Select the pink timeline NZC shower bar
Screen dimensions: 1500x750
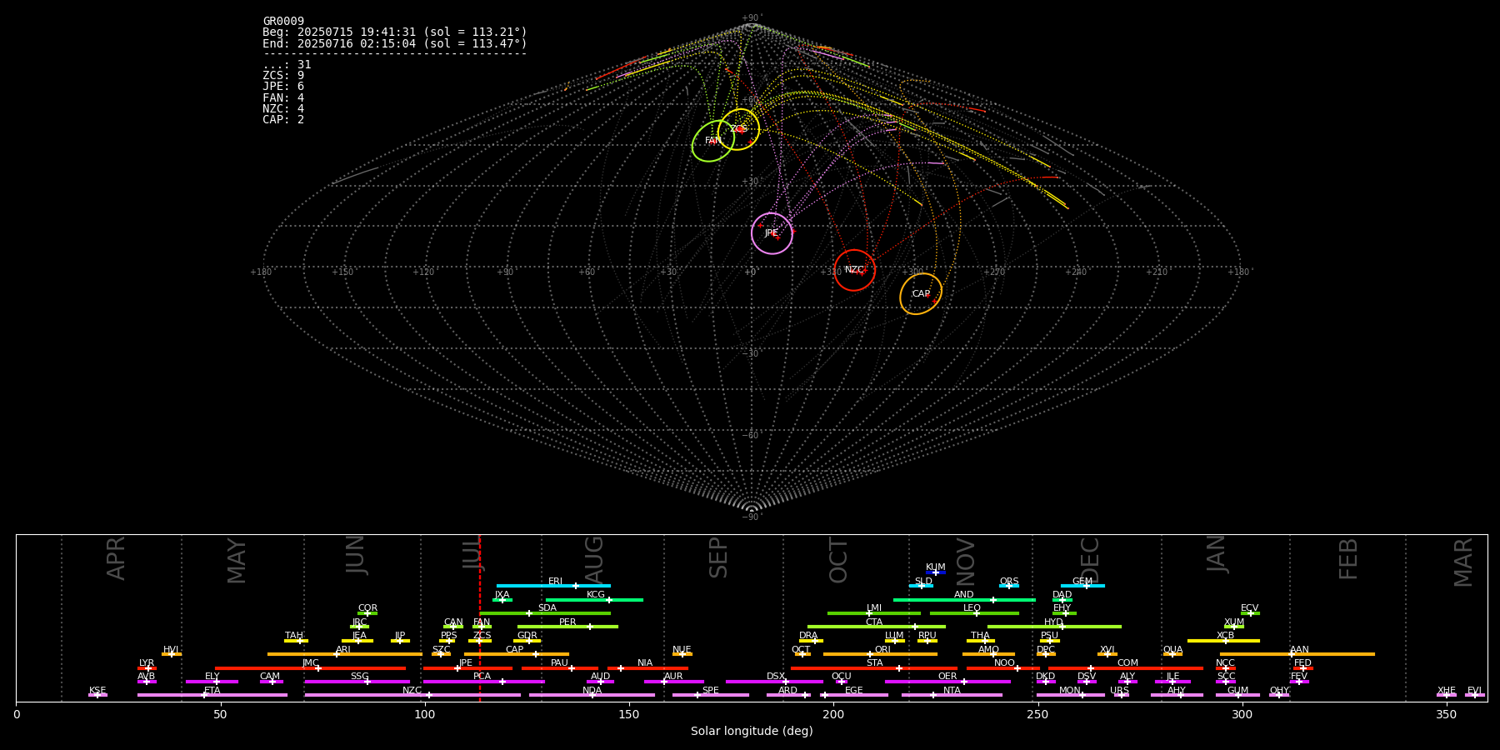tap(412, 695)
